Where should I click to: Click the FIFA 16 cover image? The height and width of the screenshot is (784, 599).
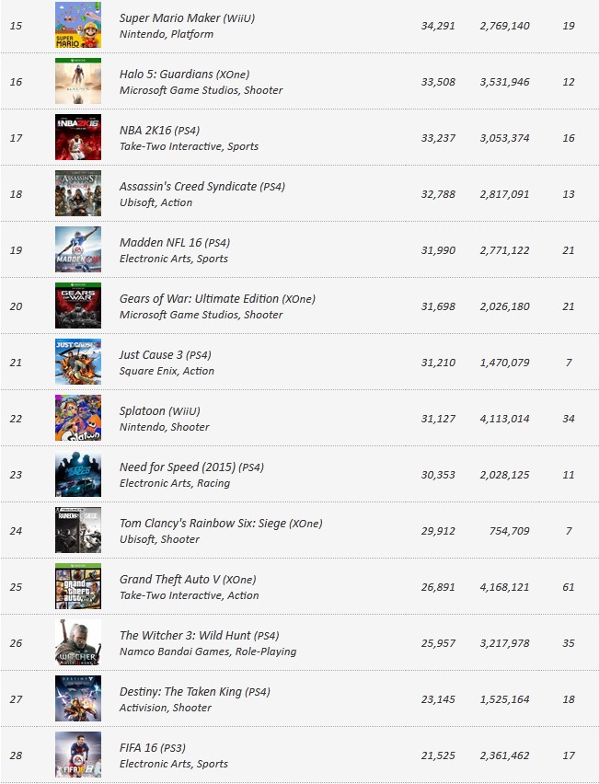click(78, 755)
